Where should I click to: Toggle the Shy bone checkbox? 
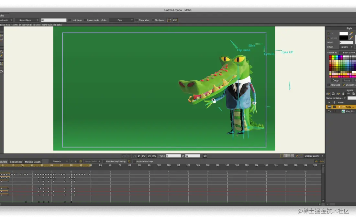[x=153, y=20]
